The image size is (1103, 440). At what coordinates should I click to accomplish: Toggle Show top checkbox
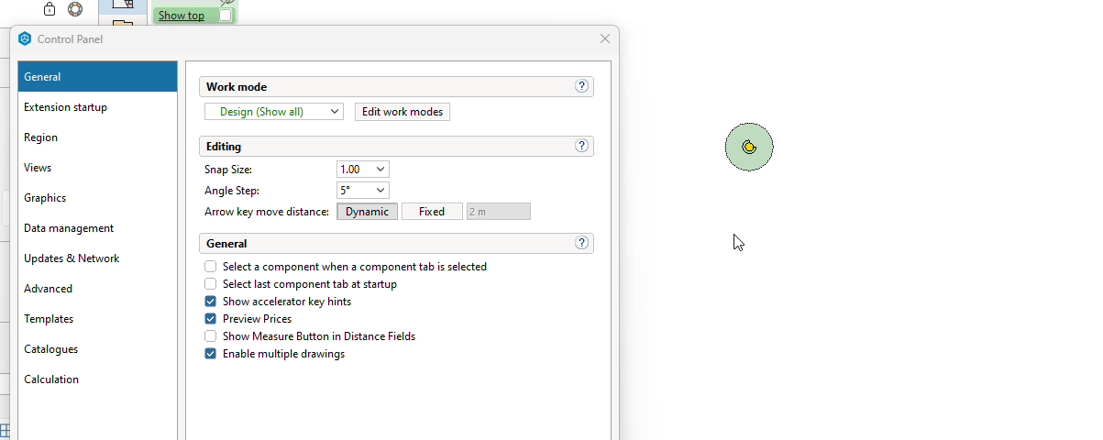pyautogui.click(x=226, y=16)
